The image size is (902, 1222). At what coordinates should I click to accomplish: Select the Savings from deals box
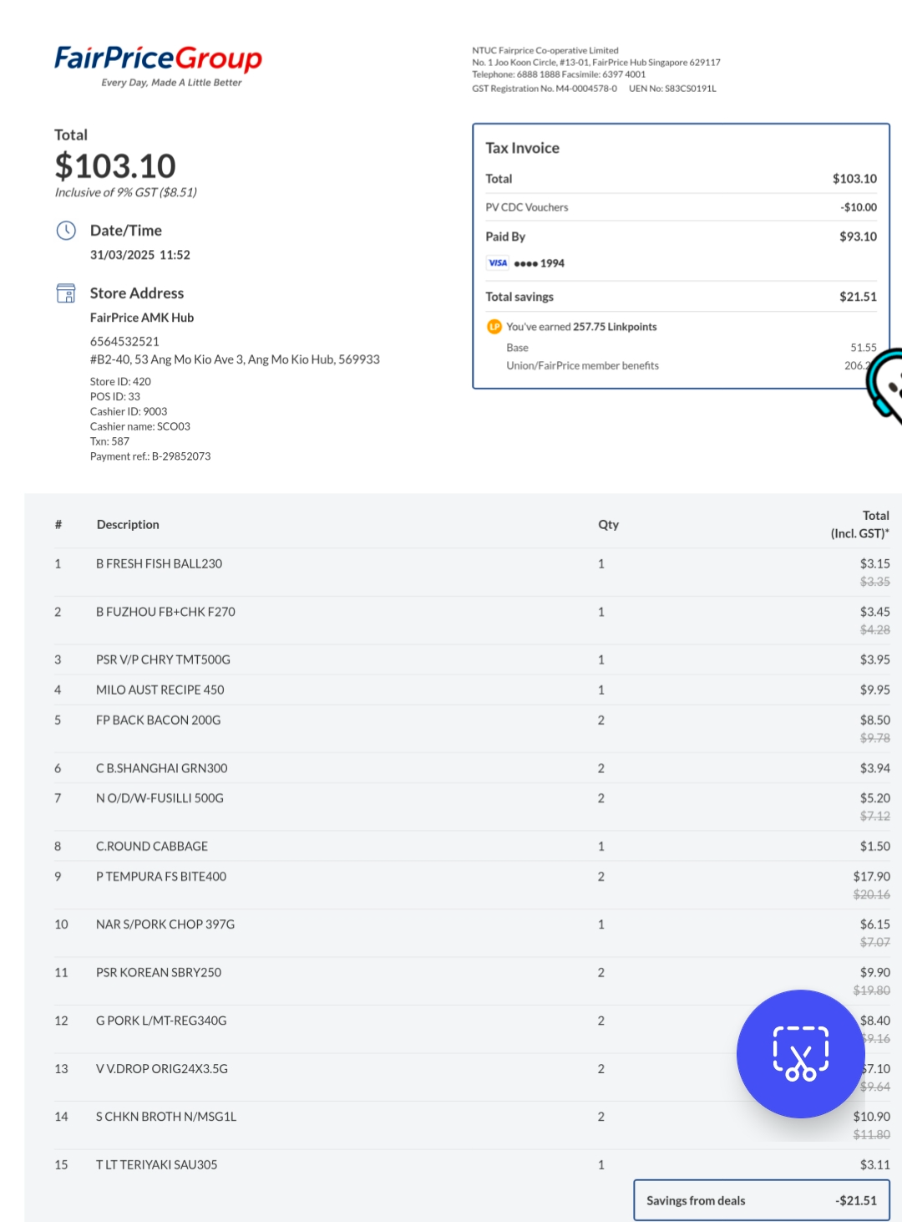pos(762,1200)
